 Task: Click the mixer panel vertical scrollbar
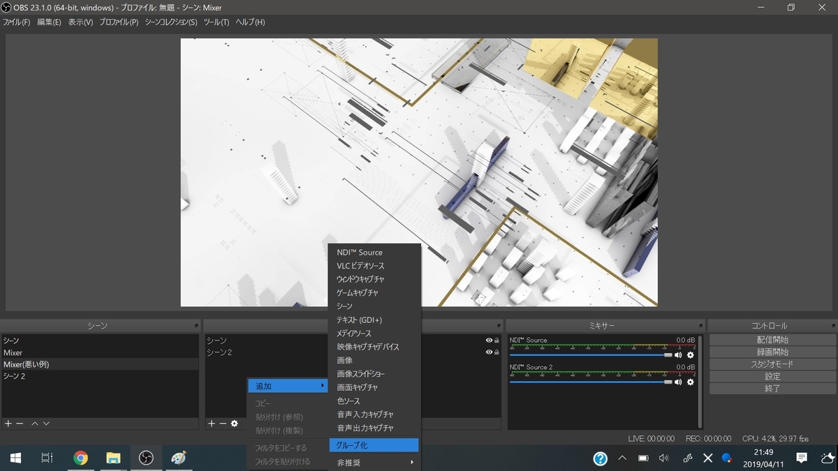(x=700, y=381)
